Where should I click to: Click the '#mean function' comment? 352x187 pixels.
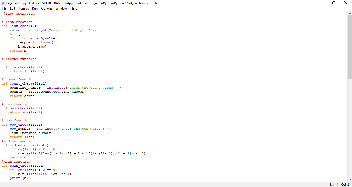pos(16,162)
